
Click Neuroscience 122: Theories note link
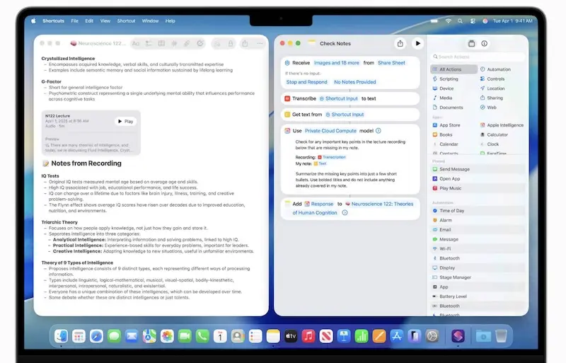tap(379, 204)
